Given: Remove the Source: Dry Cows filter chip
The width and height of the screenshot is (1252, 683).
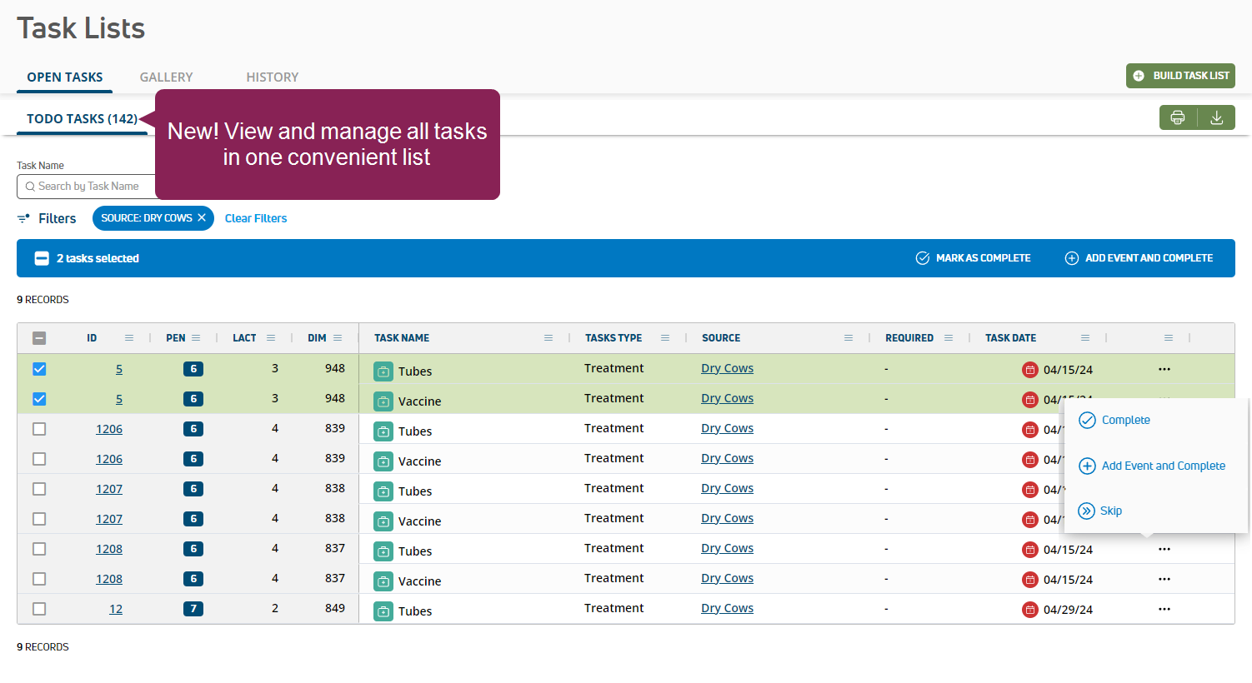Looking at the screenshot, I should (202, 218).
